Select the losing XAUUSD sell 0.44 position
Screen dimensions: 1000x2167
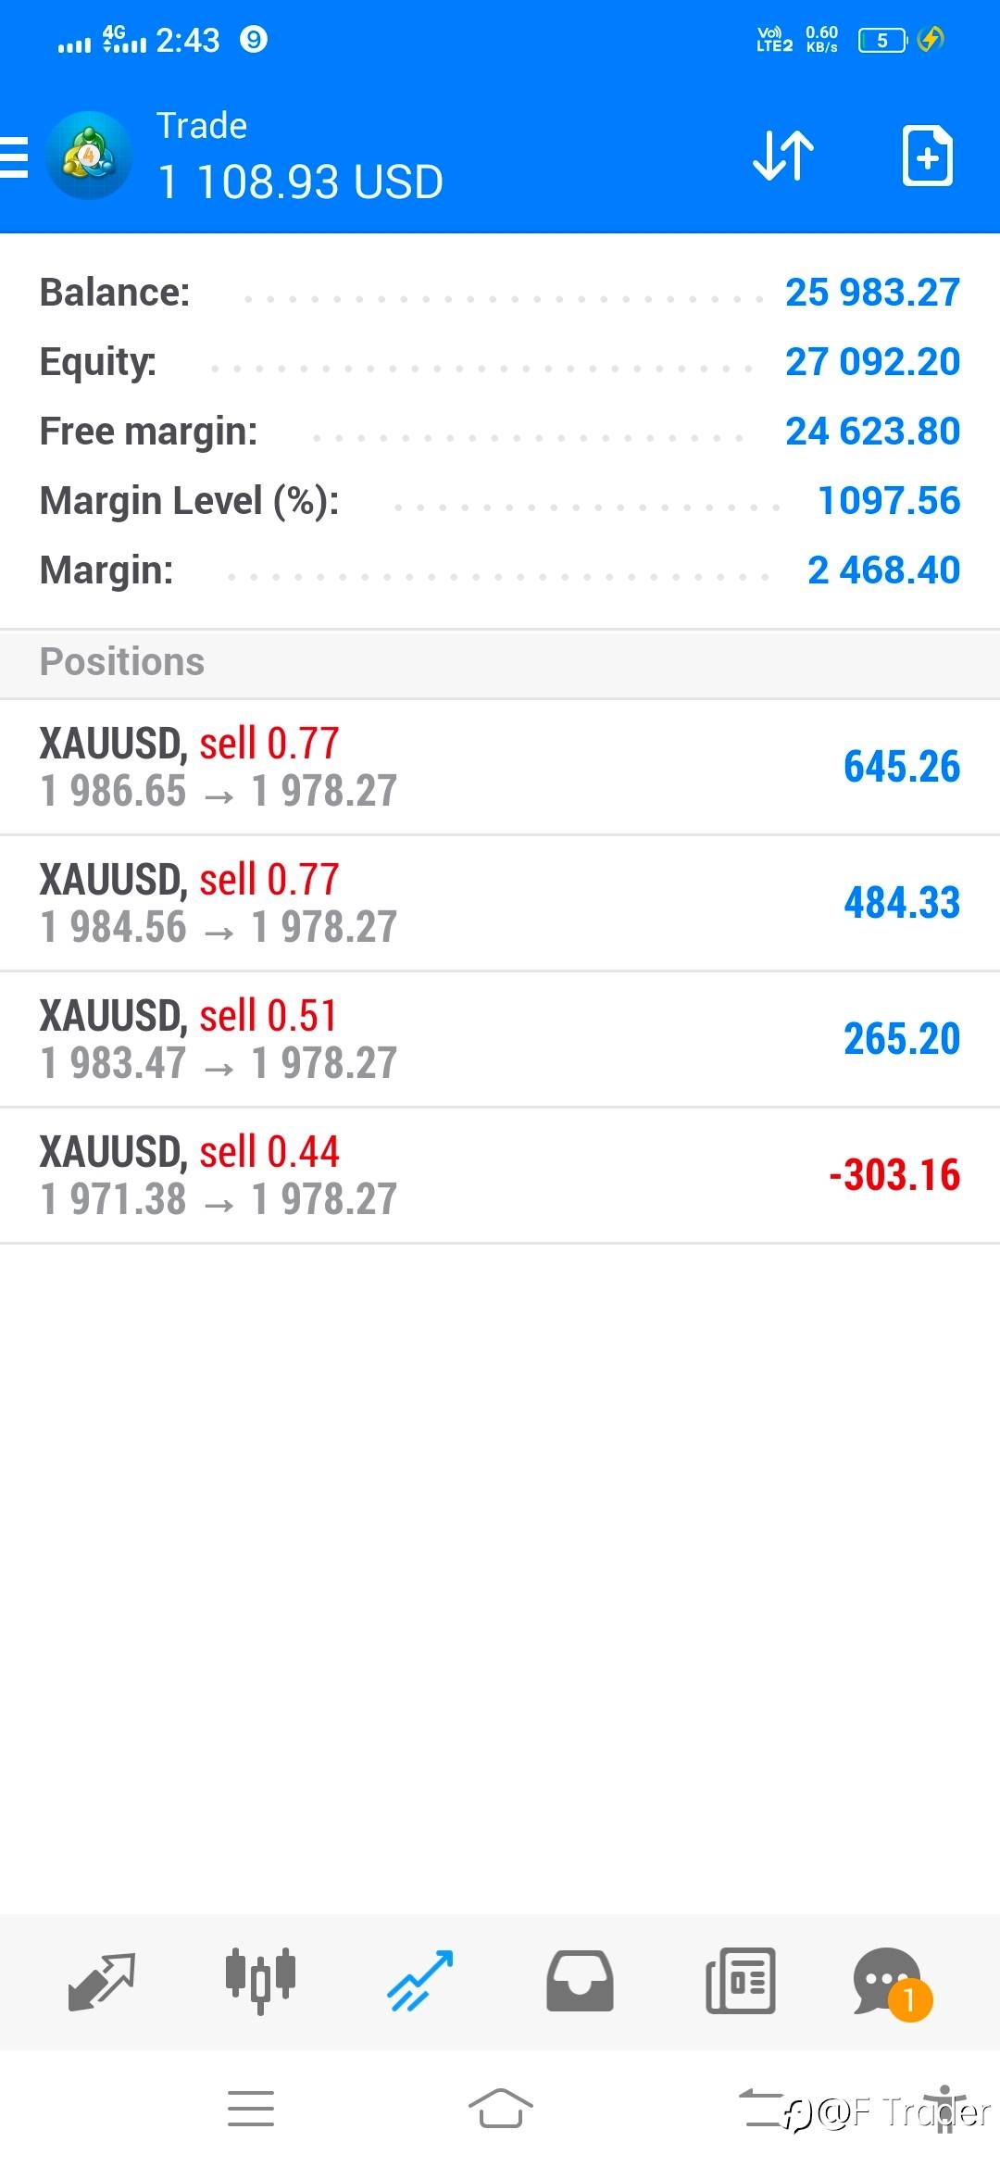click(x=500, y=1176)
